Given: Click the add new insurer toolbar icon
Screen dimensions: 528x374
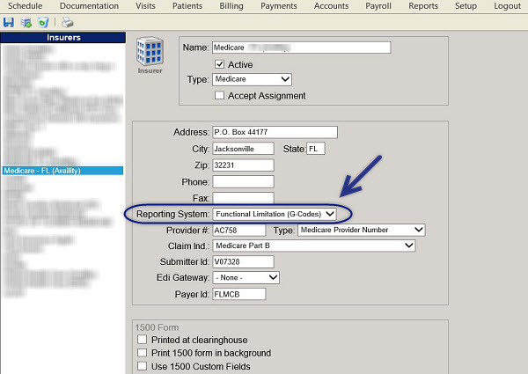Looking at the screenshot, I should [x=26, y=23].
